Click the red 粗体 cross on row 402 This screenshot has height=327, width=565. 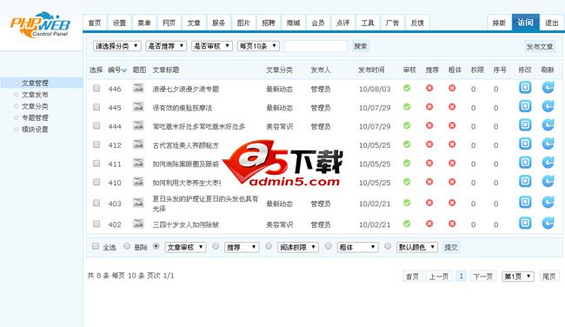point(452,224)
